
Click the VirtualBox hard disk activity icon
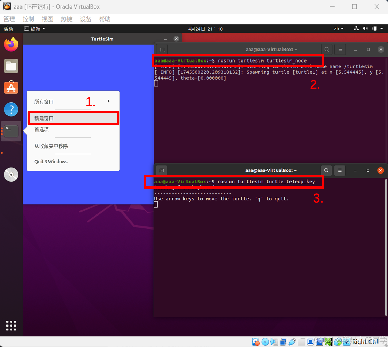256,342
